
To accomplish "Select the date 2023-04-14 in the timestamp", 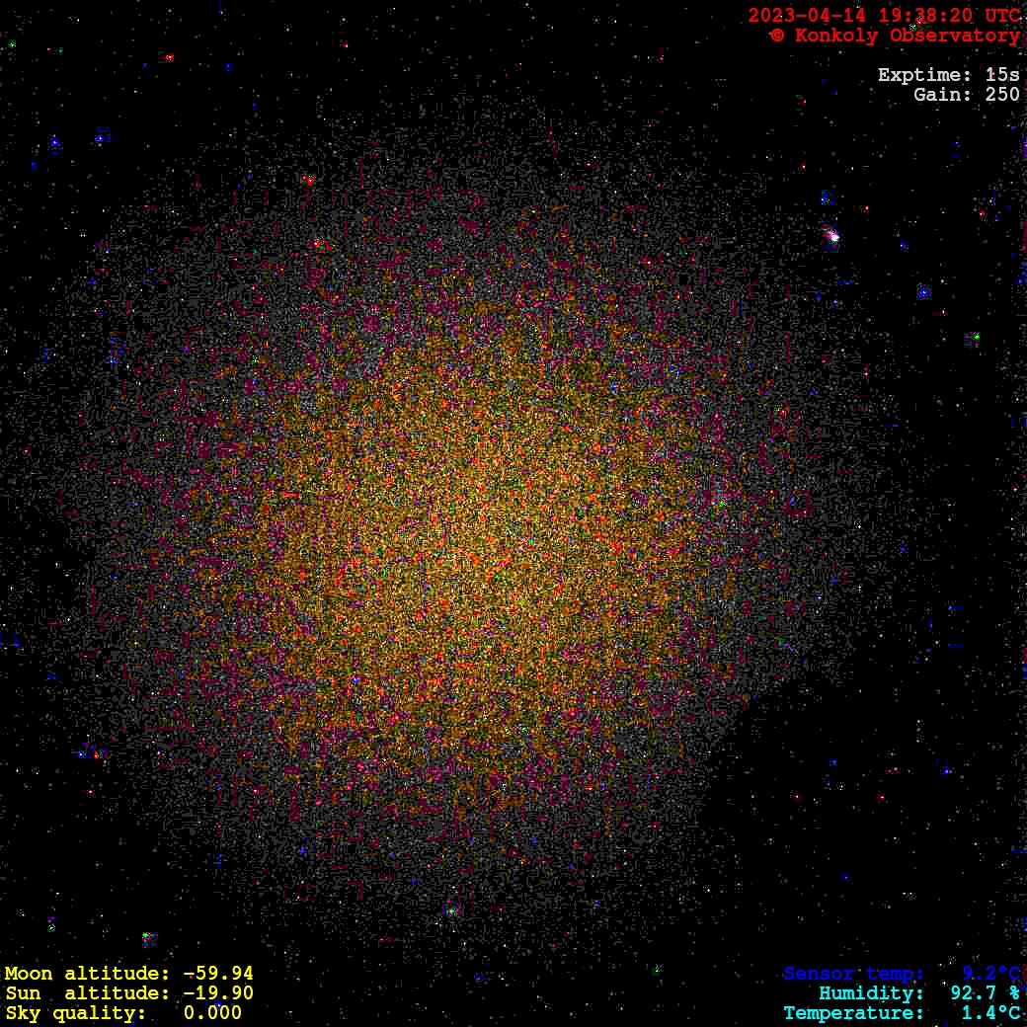I will click(807, 16).
